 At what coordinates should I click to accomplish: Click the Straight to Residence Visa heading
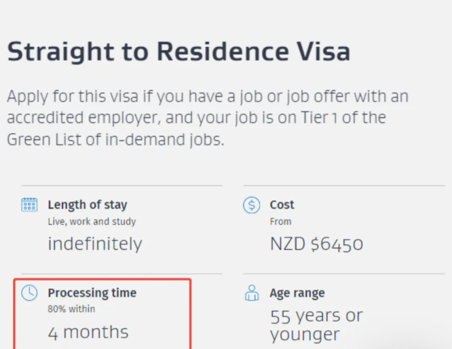click(x=178, y=52)
